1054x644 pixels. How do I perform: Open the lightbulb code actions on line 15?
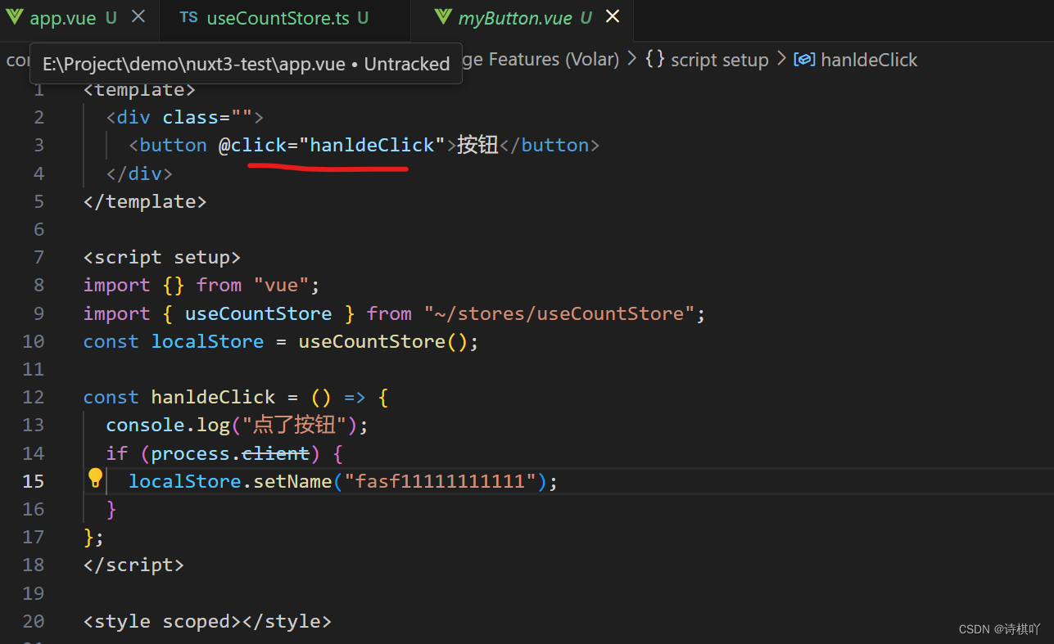coord(95,478)
